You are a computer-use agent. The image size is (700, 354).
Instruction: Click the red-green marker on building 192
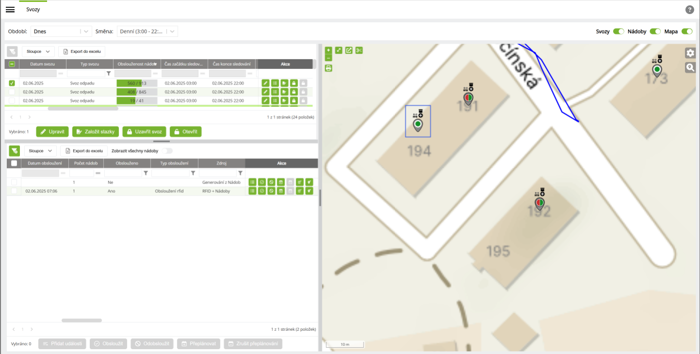pos(540,203)
